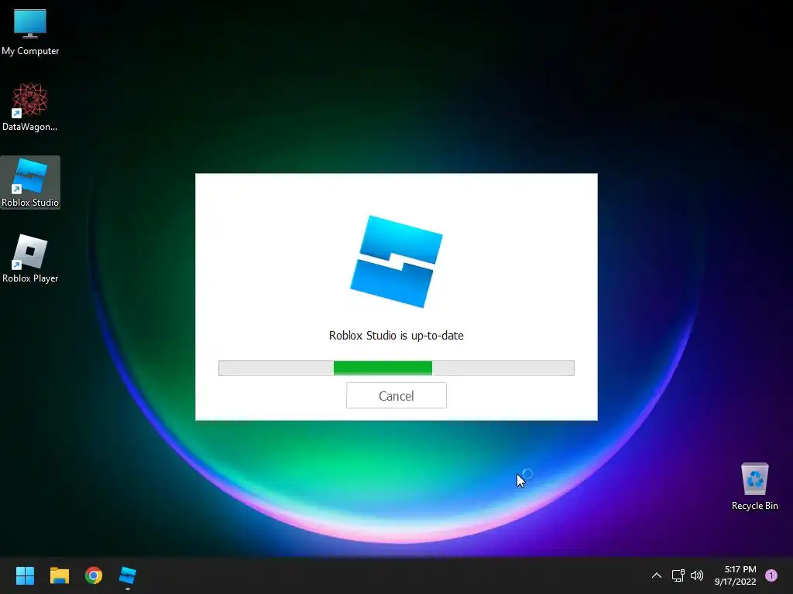Open the volume control tray icon
This screenshot has width=793, height=594.
[x=697, y=575]
